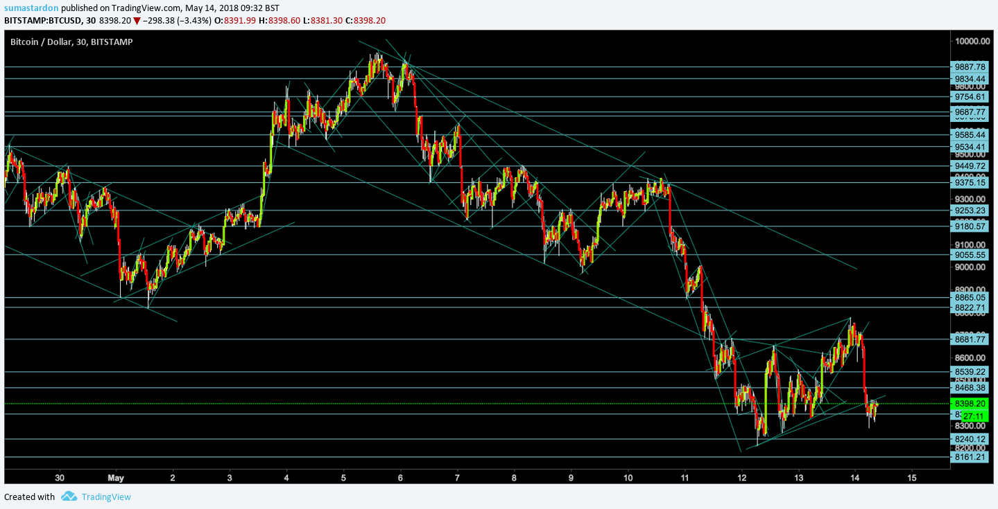This screenshot has width=998, height=509.
Task: Select the 9253.23 price level label
Action: pyautogui.click(x=970, y=210)
